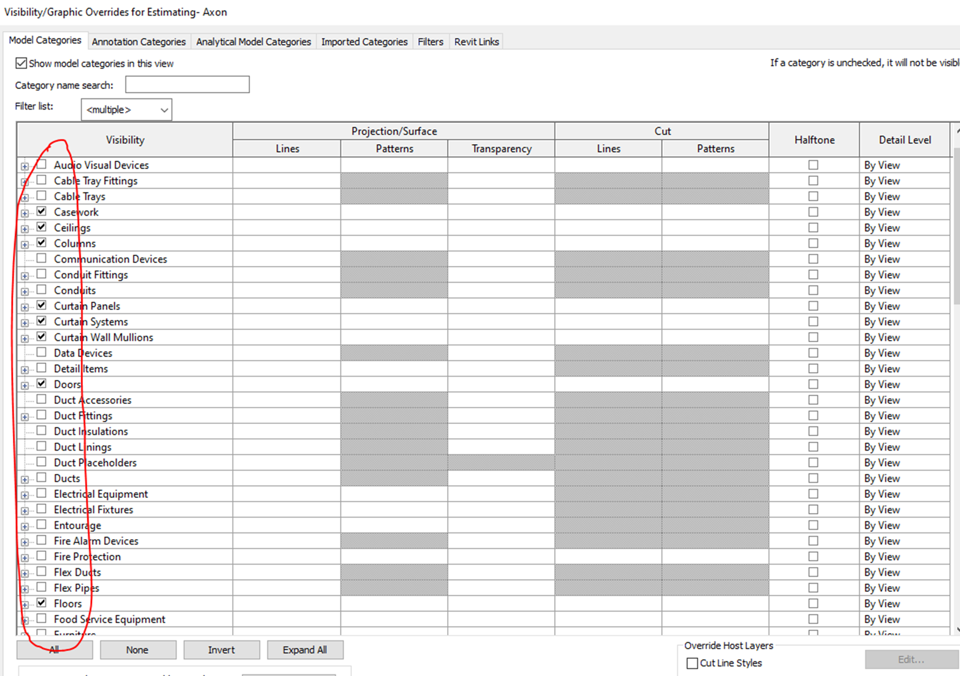Click the Transparency cell for Ceilings

click(x=501, y=228)
